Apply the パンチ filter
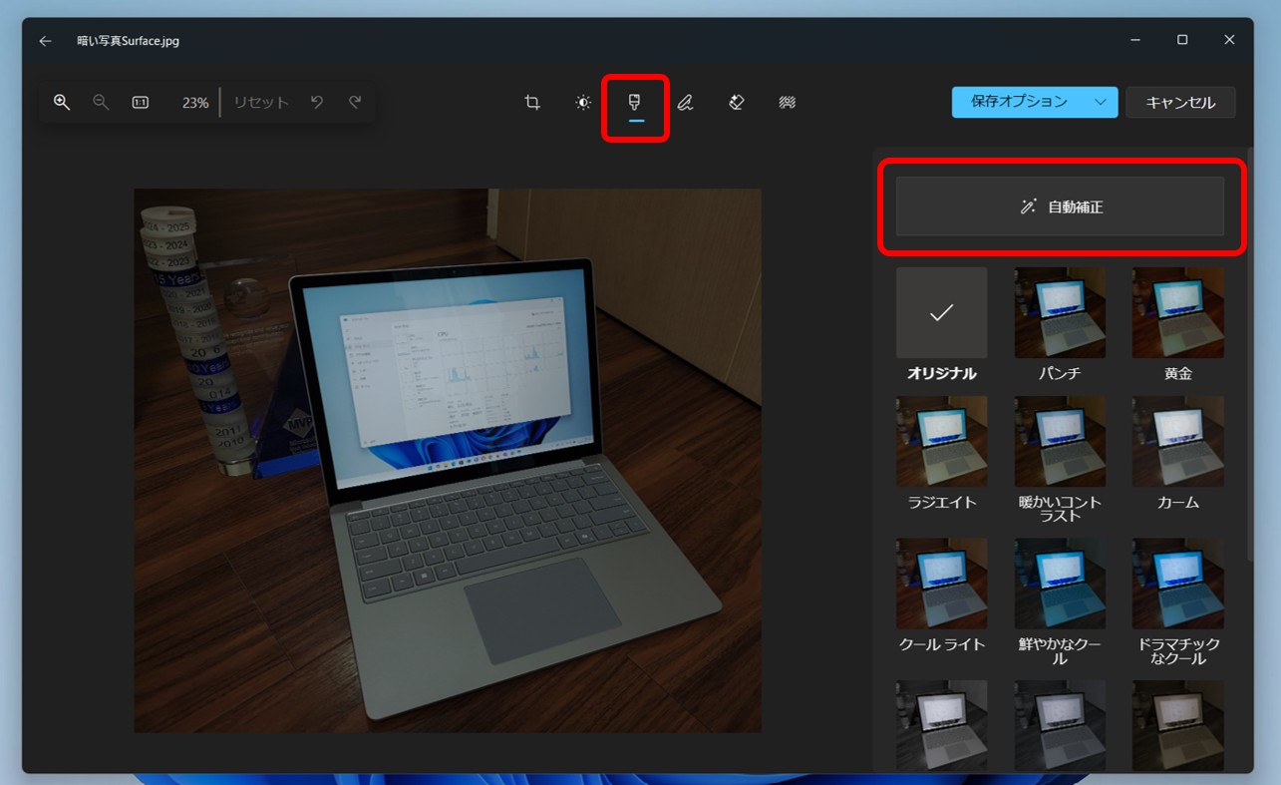The width and height of the screenshot is (1281, 785). [1060, 313]
